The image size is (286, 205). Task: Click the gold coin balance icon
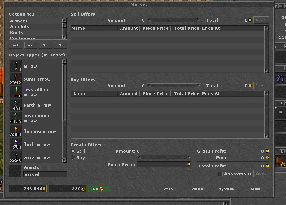click(x=44, y=189)
